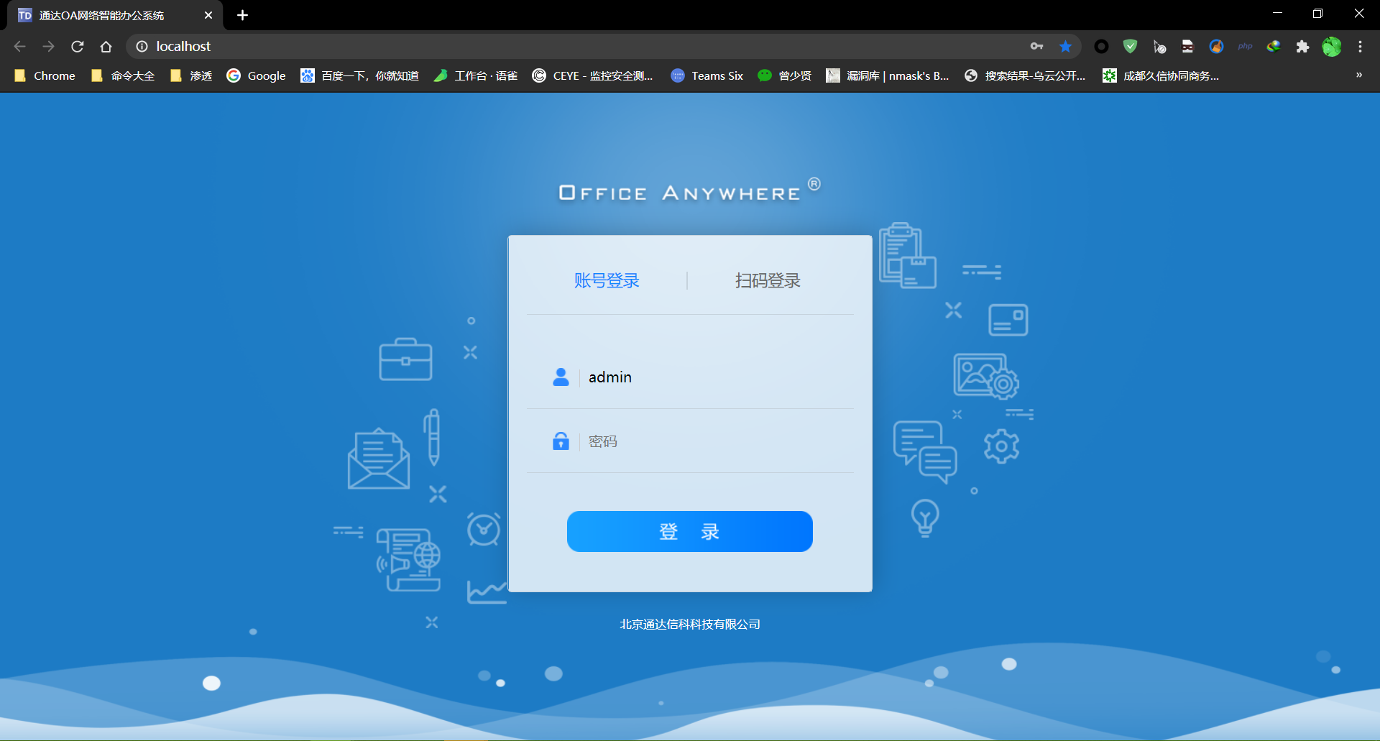1380x741 pixels.
Task: Open the 漏洞库 nmask's bookmark
Action: [x=888, y=75]
